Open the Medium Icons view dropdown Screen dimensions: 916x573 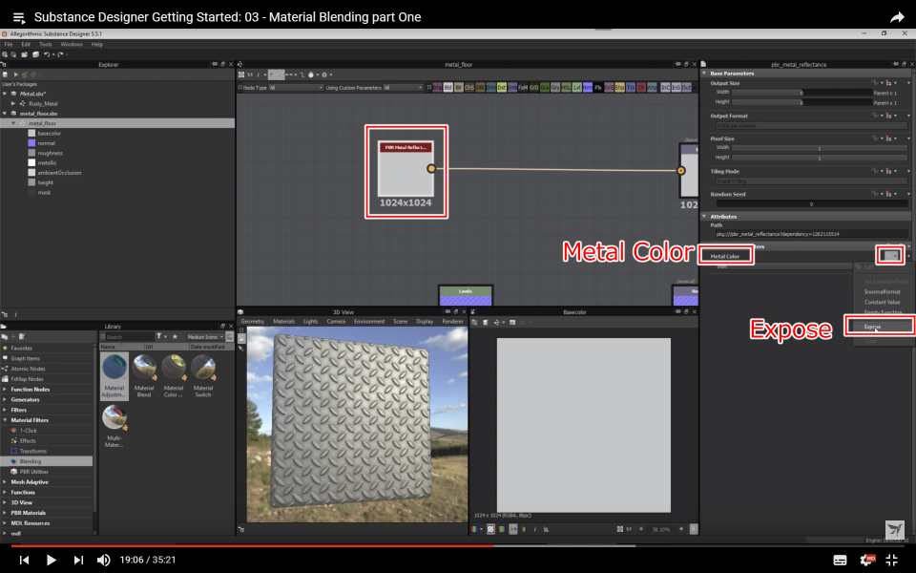tap(204, 337)
